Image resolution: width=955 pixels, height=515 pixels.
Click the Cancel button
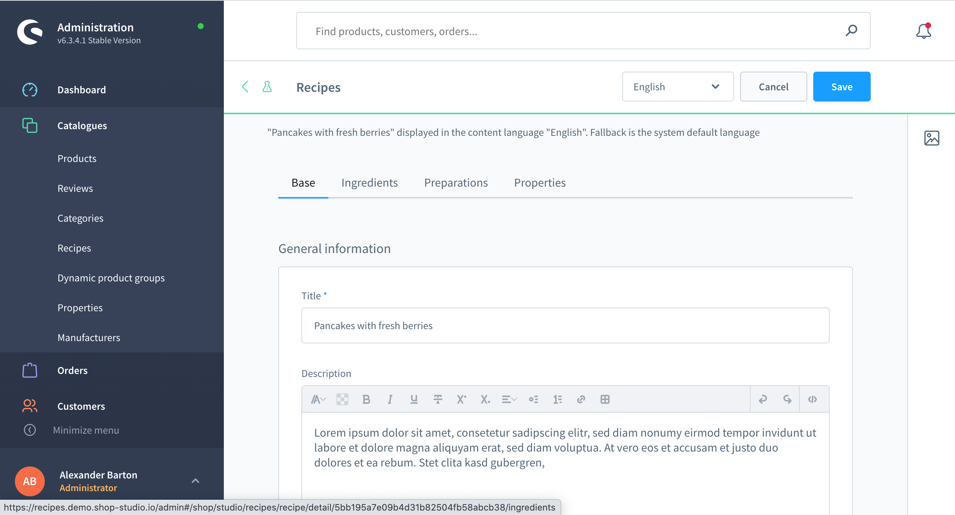point(773,87)
